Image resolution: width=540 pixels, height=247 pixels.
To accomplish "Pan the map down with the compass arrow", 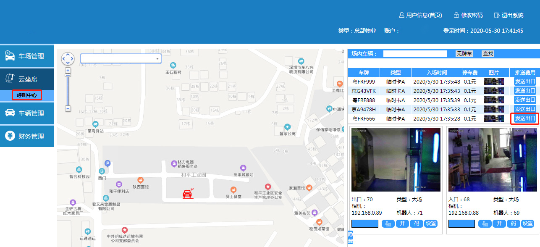I will point(68,63).
